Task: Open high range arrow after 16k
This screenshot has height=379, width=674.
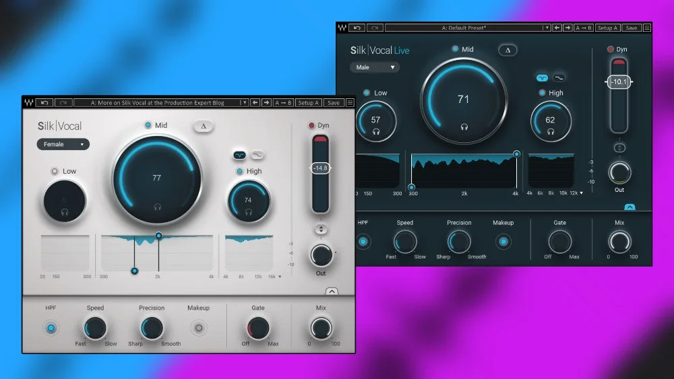Action: [280, 277]
